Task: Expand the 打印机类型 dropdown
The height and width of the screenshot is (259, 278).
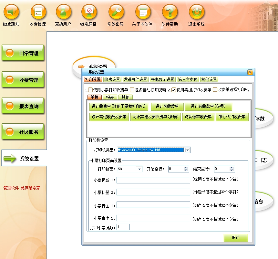Action: (x=188, y=150)
